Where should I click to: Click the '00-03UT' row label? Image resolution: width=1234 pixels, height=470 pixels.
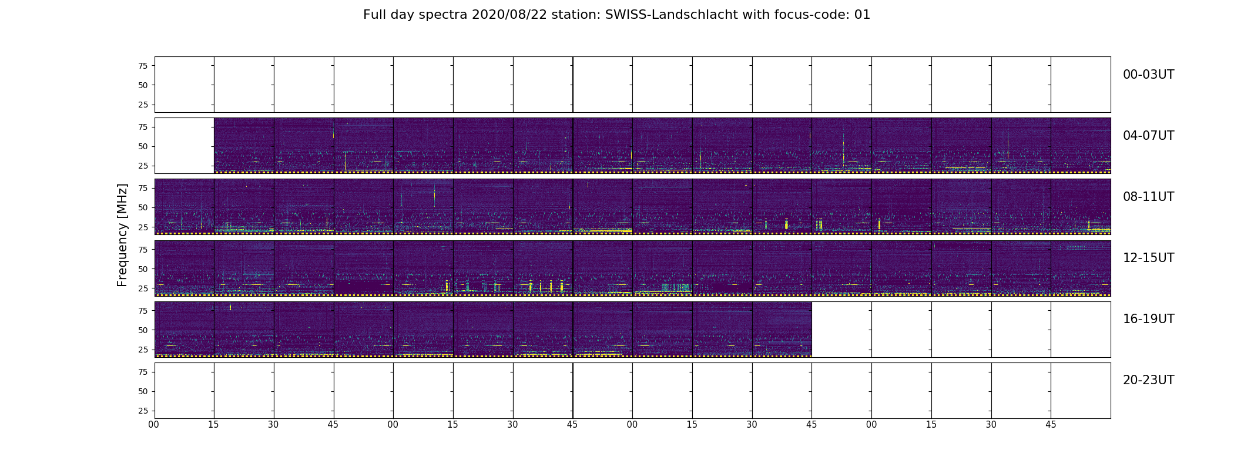click(x=1148, y=75)
